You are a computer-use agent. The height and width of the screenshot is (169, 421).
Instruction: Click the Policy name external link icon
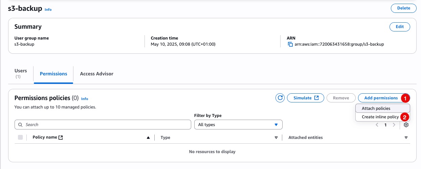click(x=61, y=138)
